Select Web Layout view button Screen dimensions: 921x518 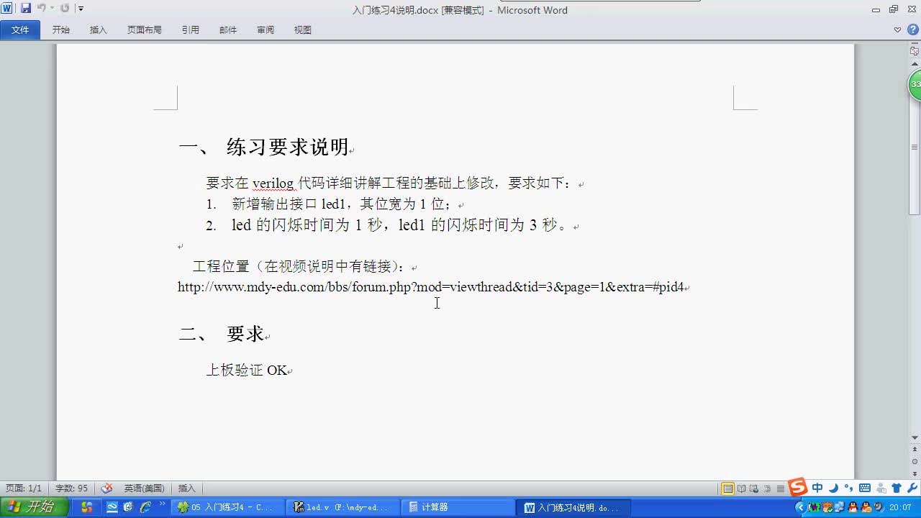tap(755, 489)
